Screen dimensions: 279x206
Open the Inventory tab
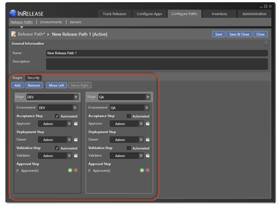coord(219,14)
